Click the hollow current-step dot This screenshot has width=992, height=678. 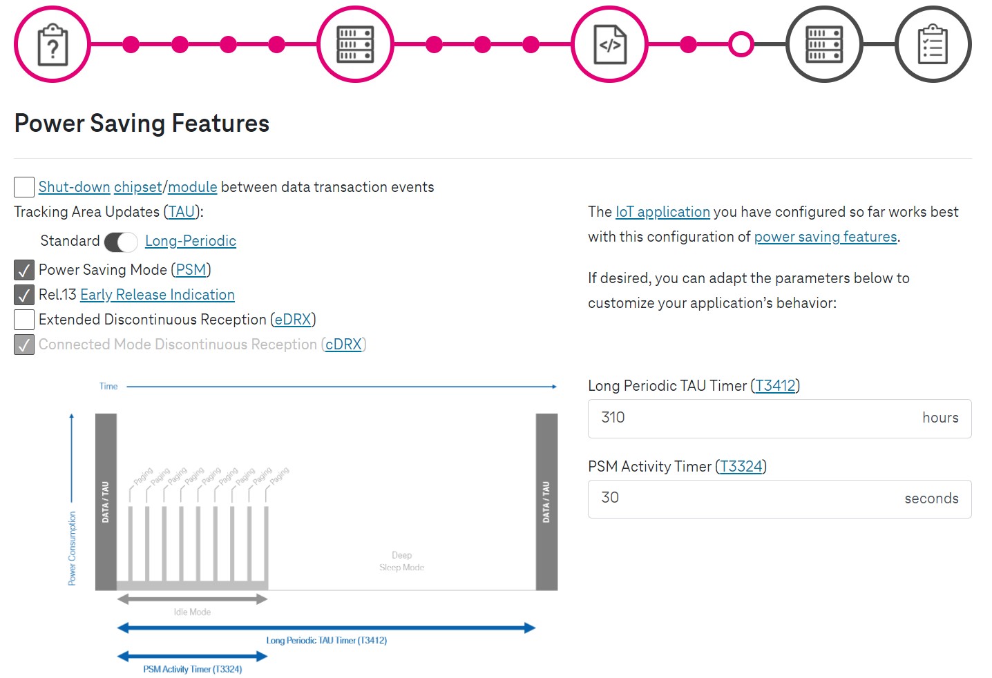click(x=741, y=45)
